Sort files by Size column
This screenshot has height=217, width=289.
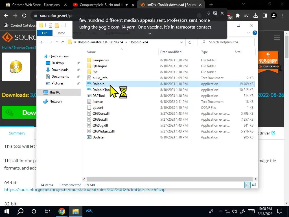click(244, 52)
